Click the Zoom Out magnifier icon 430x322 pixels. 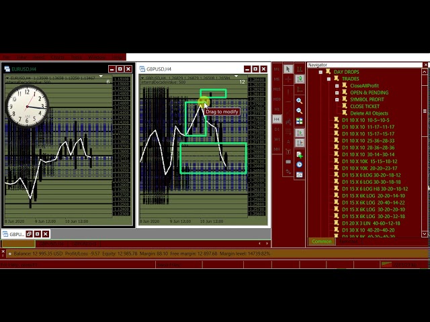pos(300,111)
